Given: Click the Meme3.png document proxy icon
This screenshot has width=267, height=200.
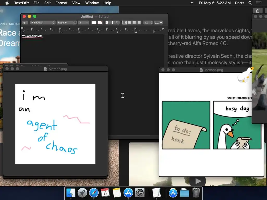Looking at the screenshot, I should pos(201,70).
